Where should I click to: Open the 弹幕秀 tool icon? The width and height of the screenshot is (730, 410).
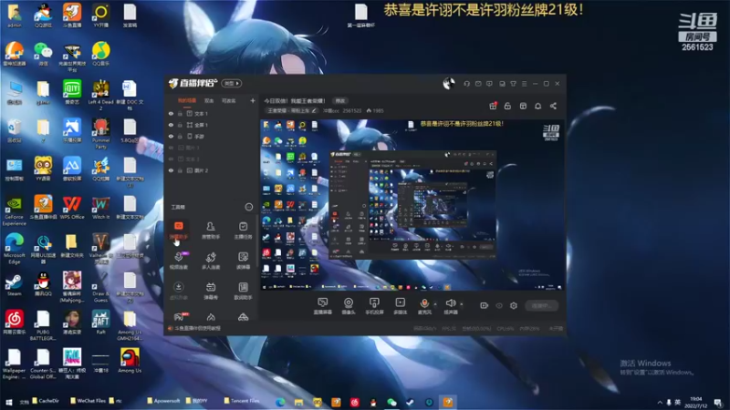click(x=211, y=291)
